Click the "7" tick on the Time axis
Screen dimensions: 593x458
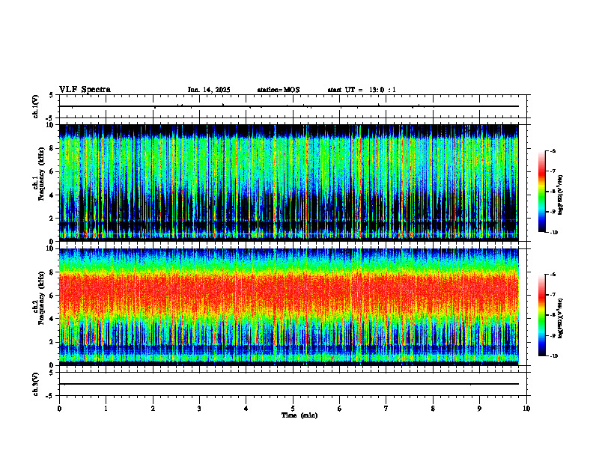pos(386,409)
